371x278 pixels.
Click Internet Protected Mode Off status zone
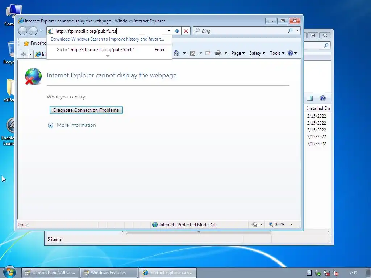click(184, 224)
